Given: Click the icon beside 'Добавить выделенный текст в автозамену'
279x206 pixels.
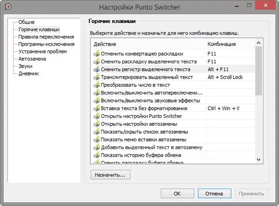Looking at the screenshot, I should pyautogui.click(x=96, y=147).
